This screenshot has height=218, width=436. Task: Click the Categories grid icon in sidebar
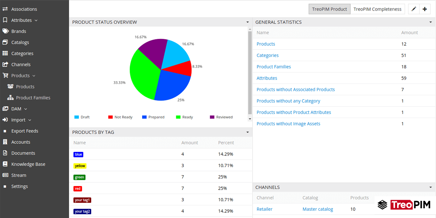click(x=5, y=53)
